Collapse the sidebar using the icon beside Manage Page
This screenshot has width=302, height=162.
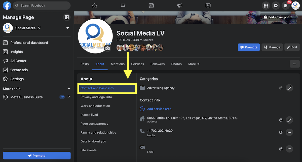pyautogui.click(x=67, y=17)
